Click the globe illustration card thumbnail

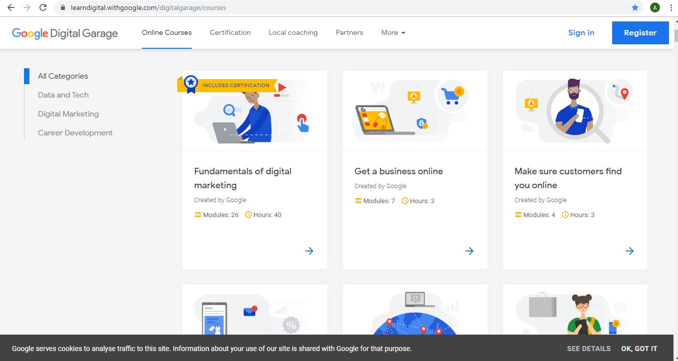[x=415, y=310]
